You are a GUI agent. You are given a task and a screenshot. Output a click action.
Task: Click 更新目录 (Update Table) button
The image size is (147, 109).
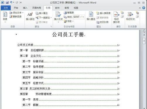coord(16,17)
